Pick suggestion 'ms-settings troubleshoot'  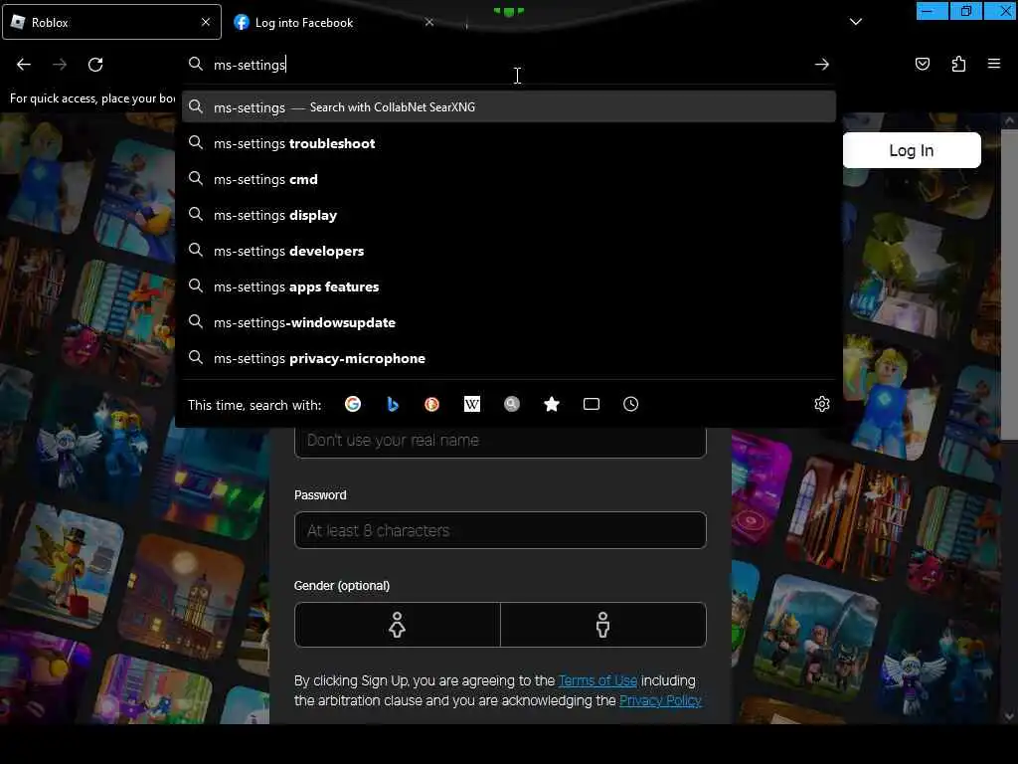(508, 143)
